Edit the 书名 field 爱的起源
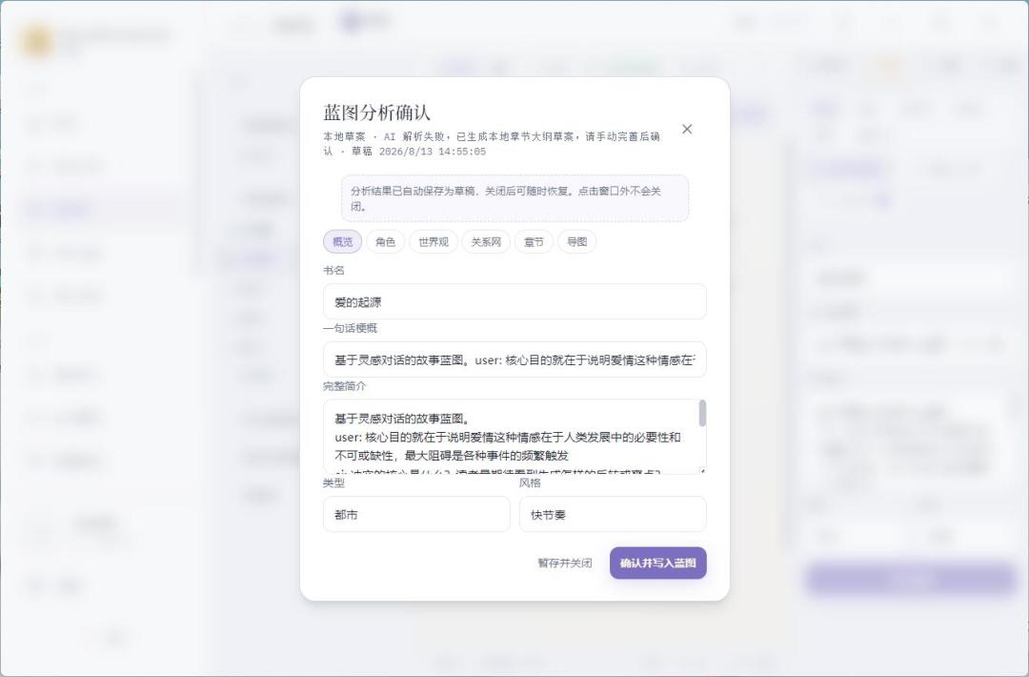Image resolution: width=1029 pixels, height=677 pixels. point(514,302)
